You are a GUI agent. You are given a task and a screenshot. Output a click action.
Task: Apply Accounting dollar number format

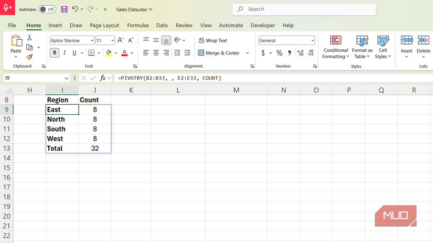tap(263, 52)
